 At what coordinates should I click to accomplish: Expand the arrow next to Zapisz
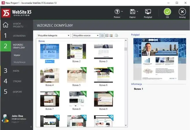click(x=137, y=11)
